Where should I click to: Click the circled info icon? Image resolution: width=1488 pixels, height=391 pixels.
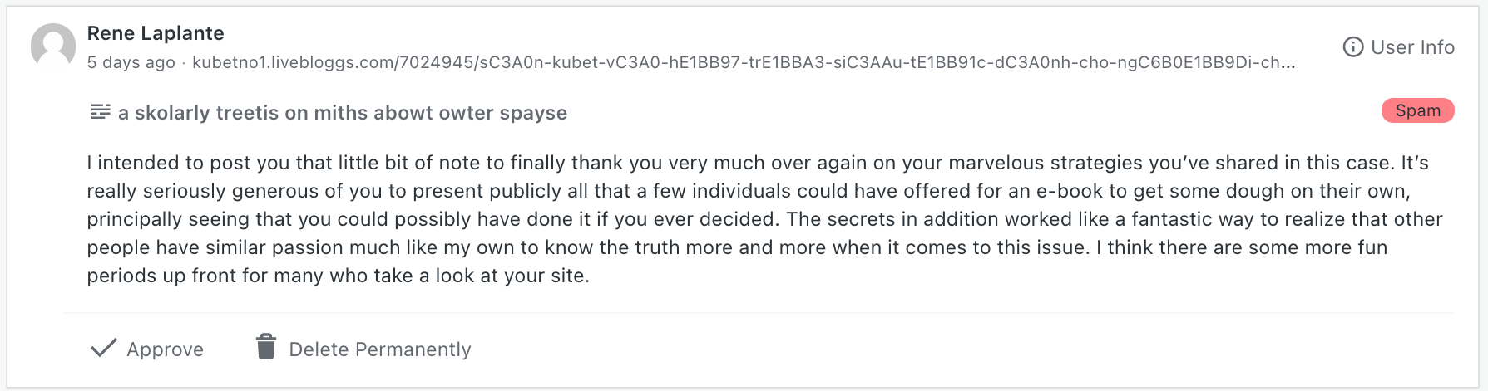coord(1353,47)
